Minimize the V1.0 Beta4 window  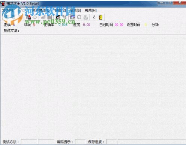pyautogui.click(x=162, y=3)
